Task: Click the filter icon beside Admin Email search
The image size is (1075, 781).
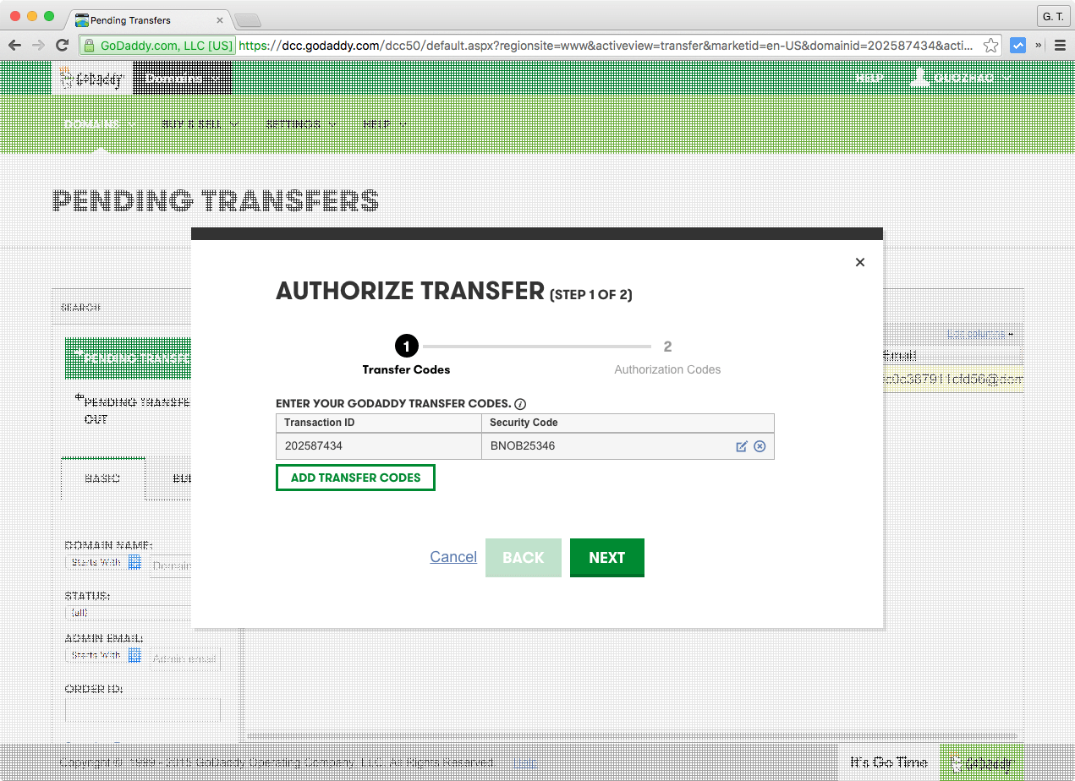Action: tap(135, 656)
